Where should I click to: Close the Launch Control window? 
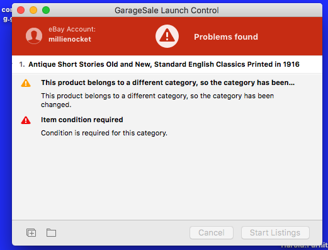point(21,10)
